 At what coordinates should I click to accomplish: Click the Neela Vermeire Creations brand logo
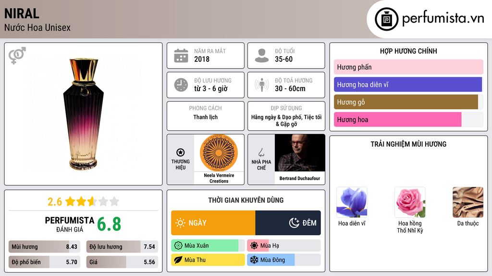[219, 153]
